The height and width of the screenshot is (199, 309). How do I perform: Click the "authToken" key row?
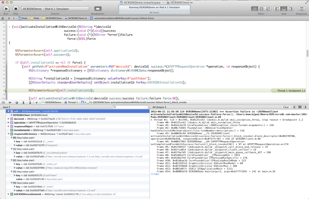(x=78, y=175)
